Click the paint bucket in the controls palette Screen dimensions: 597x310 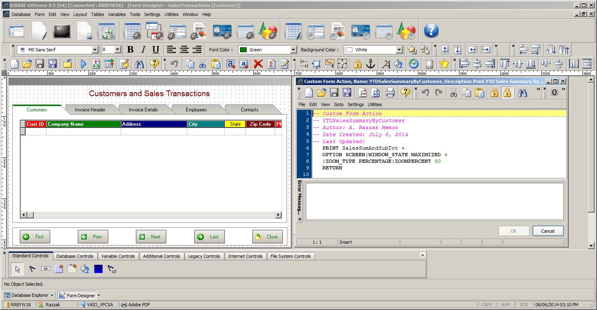coord(85,269)
